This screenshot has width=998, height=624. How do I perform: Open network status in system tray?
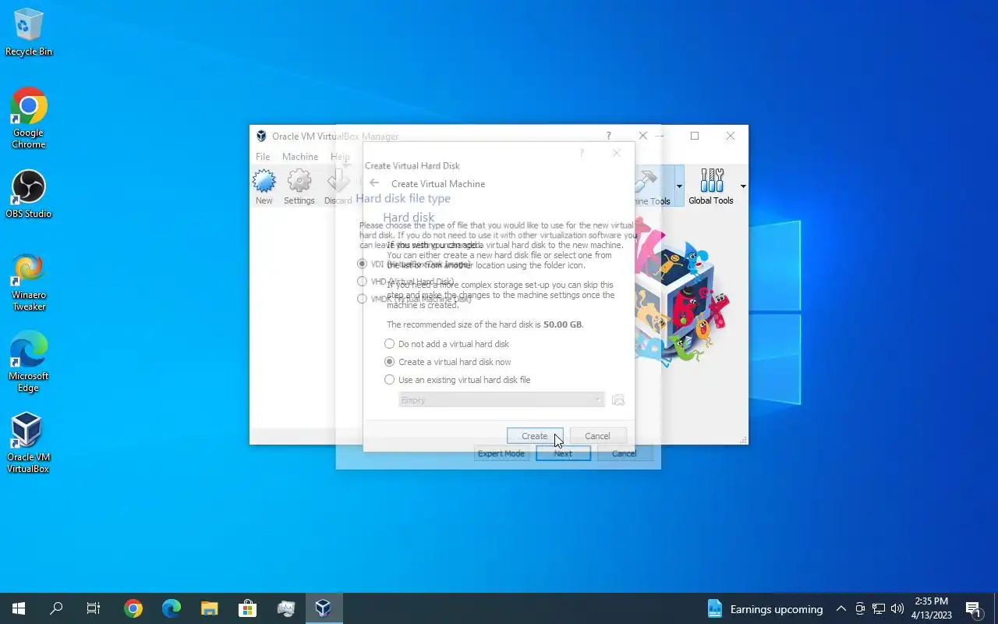pos(879,608)
